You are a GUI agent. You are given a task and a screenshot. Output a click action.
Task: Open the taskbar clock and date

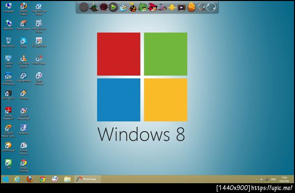[x=284, y=179]
